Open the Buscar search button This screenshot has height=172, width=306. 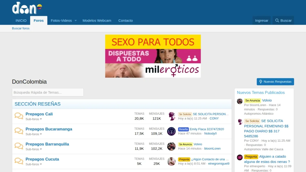pyautogui.click(x=283, y=21)
